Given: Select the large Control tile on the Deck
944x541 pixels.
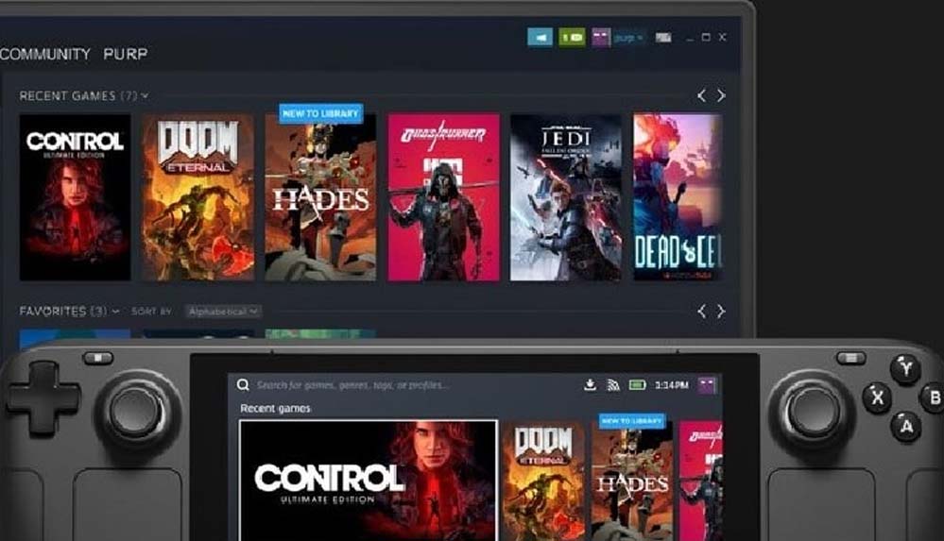Looking at the screenshot, I should pos(369,481).
